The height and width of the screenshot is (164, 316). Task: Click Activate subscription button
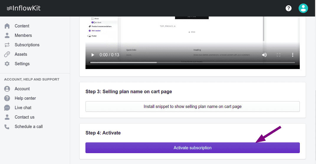point(192,148)
